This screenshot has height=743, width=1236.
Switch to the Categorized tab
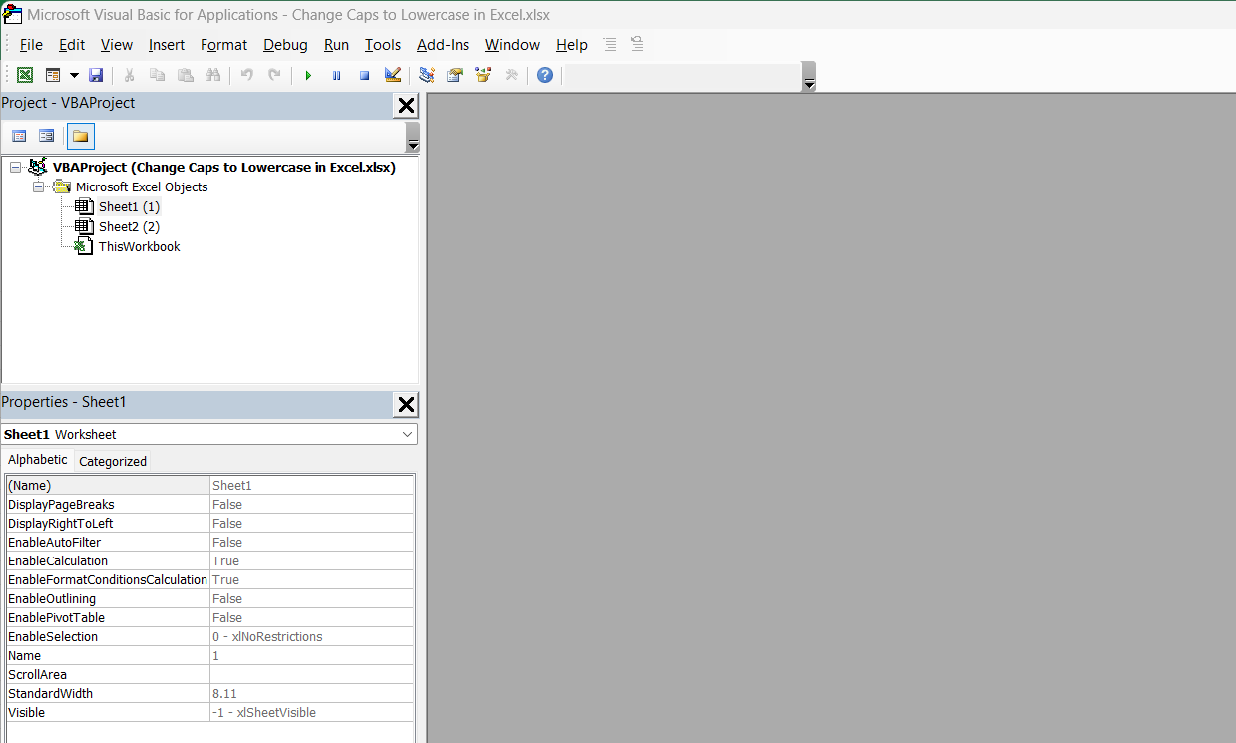pos(113,461)
